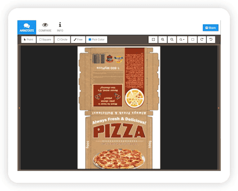This screenshot has width=238, height=191.
Task: Click the fit-to-screen expand icon
Action: tap(153, 40)
